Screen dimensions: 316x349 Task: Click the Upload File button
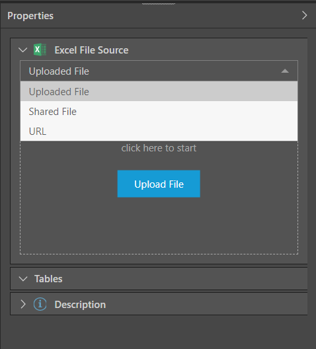click(159, 184)
